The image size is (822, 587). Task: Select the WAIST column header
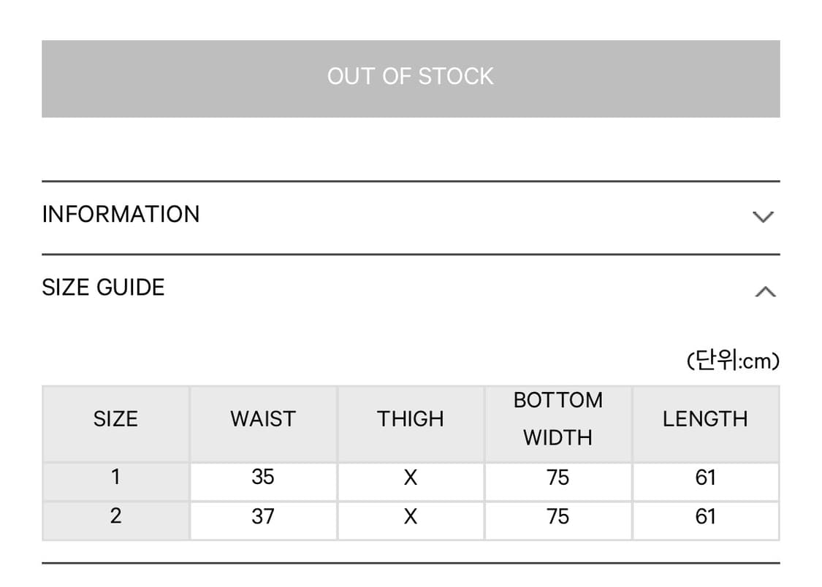(263, 419)
